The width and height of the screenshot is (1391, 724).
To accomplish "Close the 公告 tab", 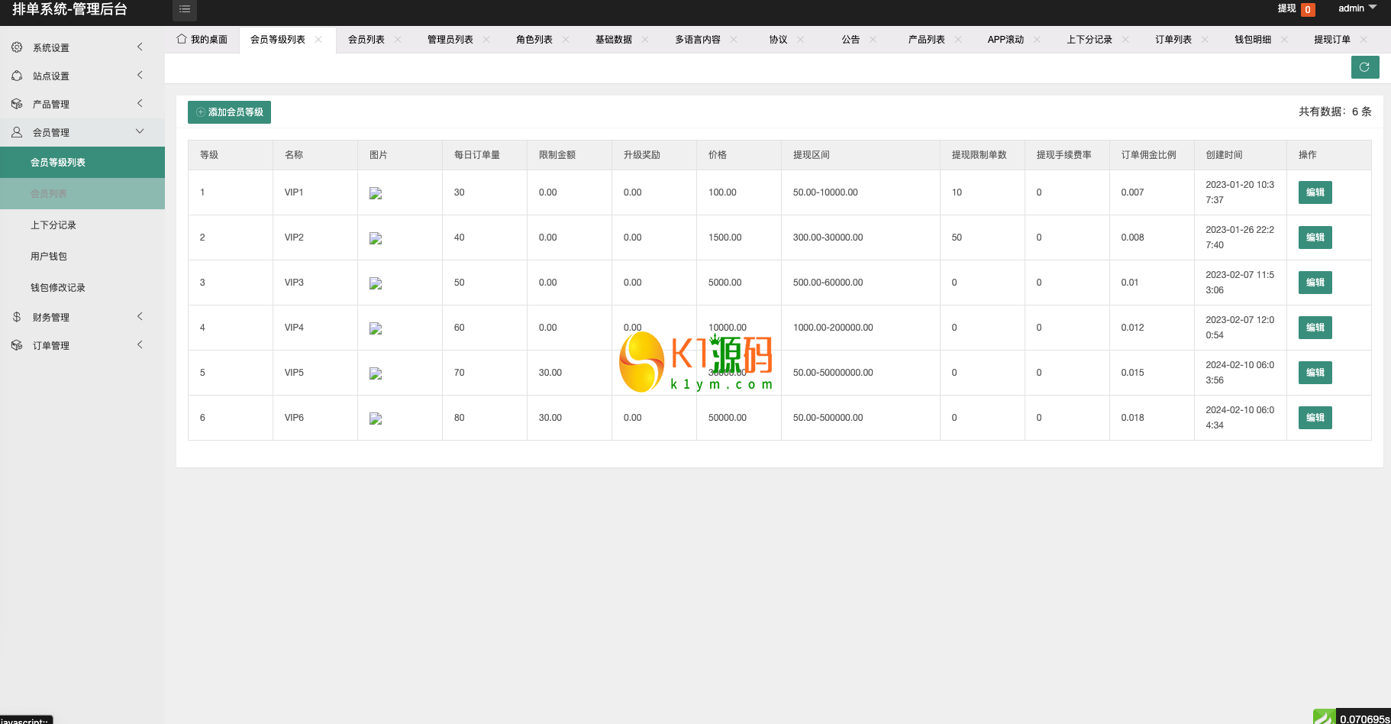I will [873, 40].
